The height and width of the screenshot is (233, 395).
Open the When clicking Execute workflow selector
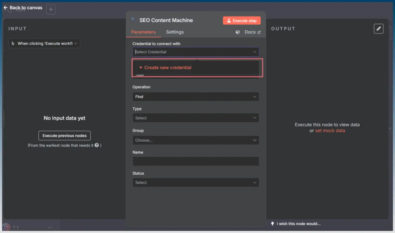point(44,43)
